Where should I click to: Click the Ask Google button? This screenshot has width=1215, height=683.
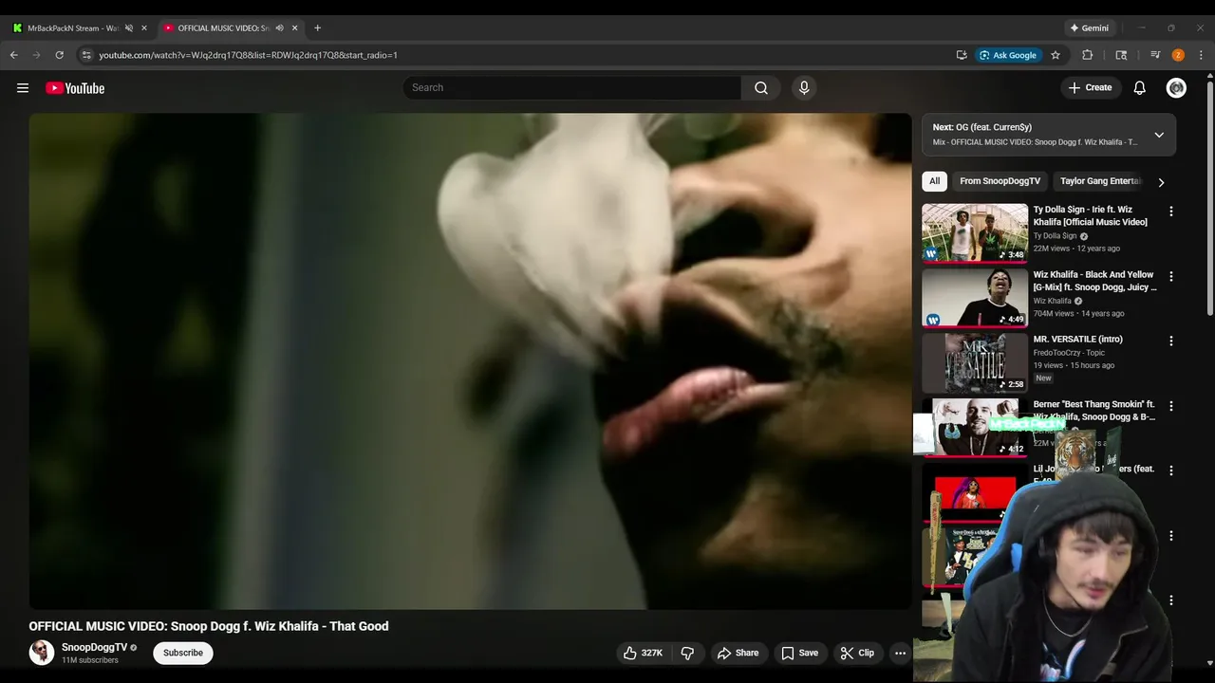click(1008, 55)
